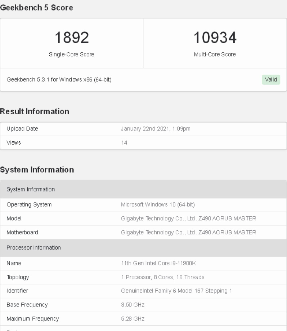Click the Geekbench 5 Score heading

tap(36, 8)
